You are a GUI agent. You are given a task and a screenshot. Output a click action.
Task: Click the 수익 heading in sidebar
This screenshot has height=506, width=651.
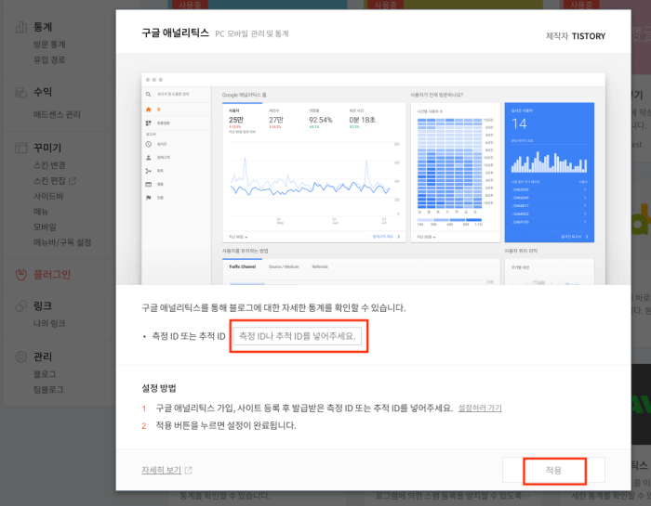pos(43,92)
